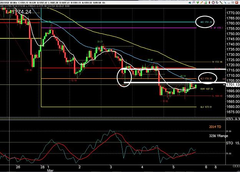Viewport: 240px width, 172px height.
Task: Click the red clock time-interval icon
Action: point(213,3)
